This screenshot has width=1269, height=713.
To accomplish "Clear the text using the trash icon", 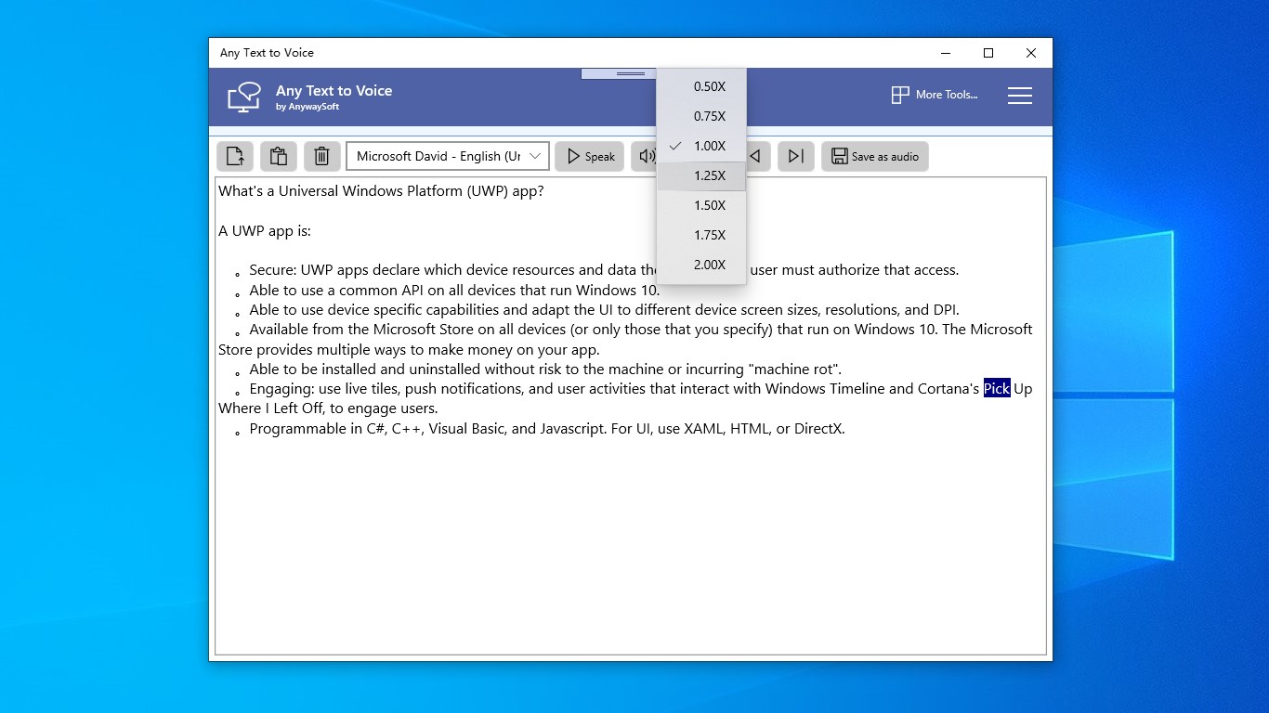I will (321, 156).
